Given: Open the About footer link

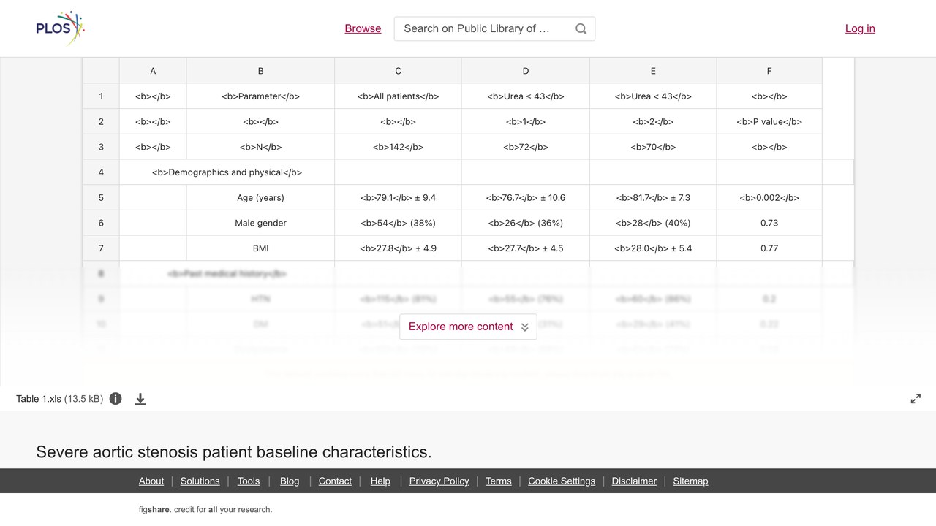Looking at the screenshot, I should [151, 481].
